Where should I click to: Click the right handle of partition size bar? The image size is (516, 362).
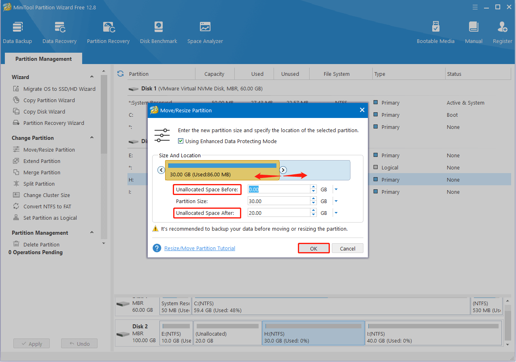pyautogui.click(x=283, y=170)
